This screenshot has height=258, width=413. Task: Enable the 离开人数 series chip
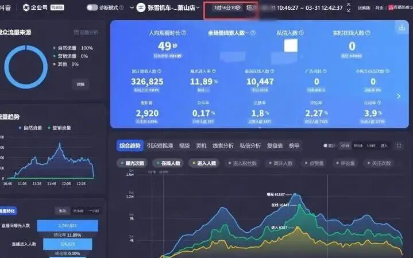point(281,163)
